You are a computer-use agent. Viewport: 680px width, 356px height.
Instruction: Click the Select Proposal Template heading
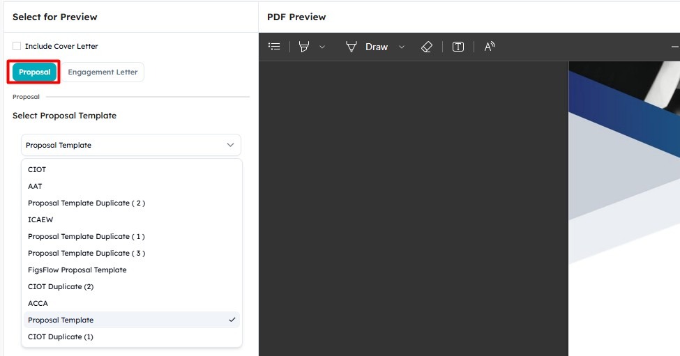click(x=64, y=116)
